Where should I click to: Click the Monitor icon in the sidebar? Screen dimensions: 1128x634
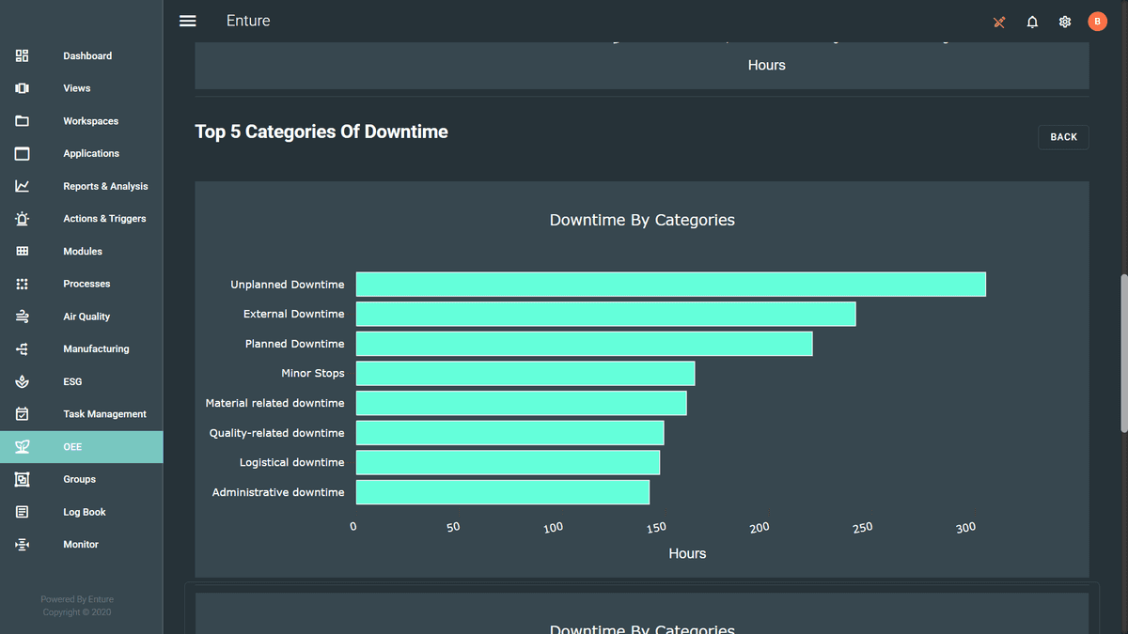tap(22, 544)
